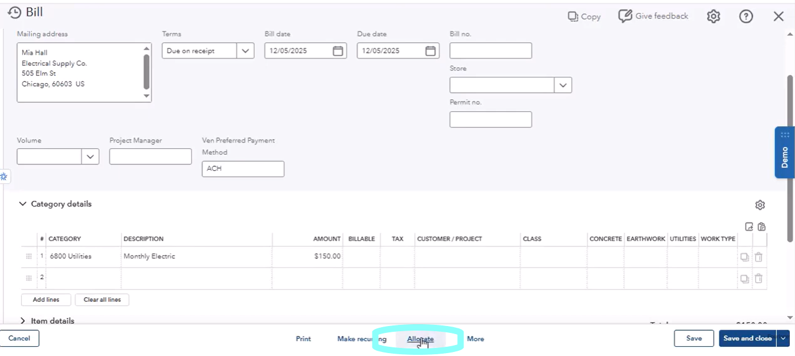Click the Bill no. input field
The image size is (795, 356).
(490, 51)
